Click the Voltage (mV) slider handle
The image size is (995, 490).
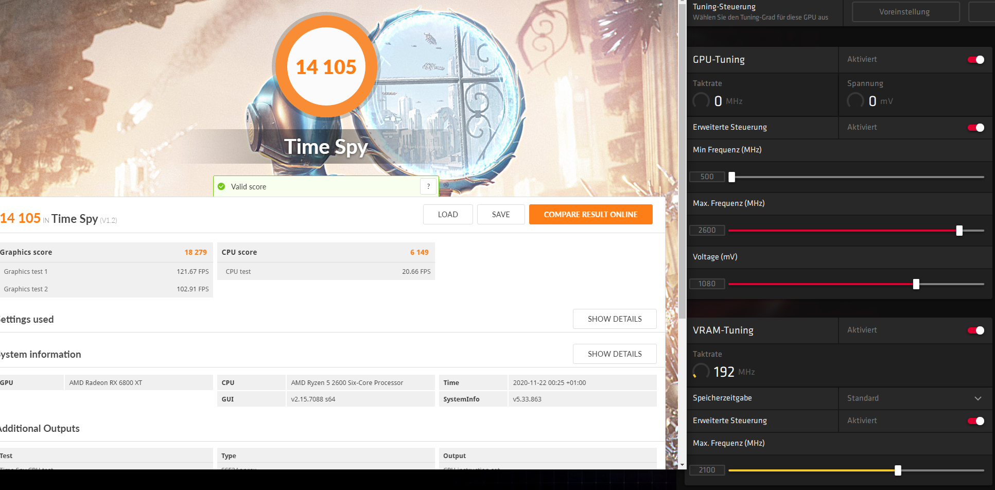click(x=916, y=284)
